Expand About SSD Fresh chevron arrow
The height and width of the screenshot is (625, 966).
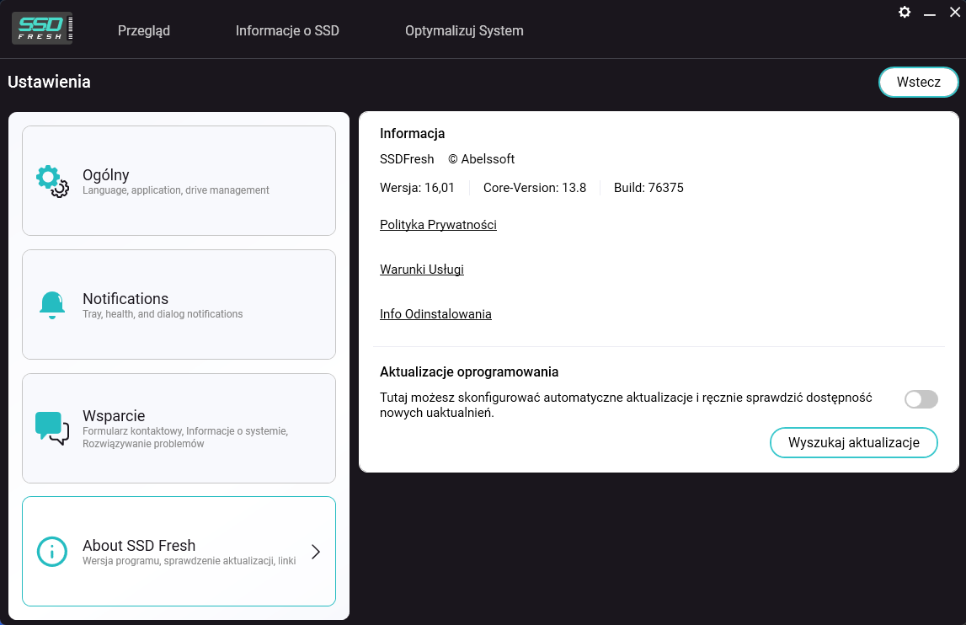tap(316, 552)
